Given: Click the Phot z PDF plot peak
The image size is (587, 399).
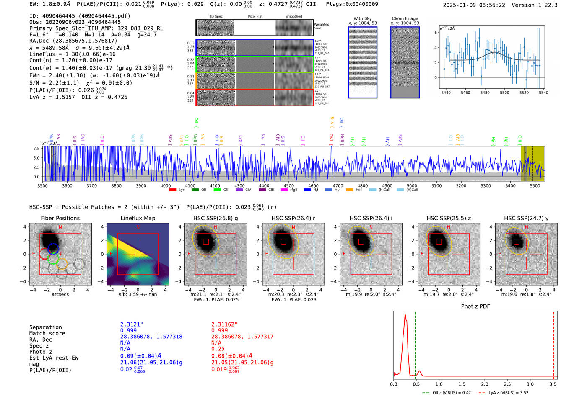Looking at the screenshot, I should pos(405,315).
